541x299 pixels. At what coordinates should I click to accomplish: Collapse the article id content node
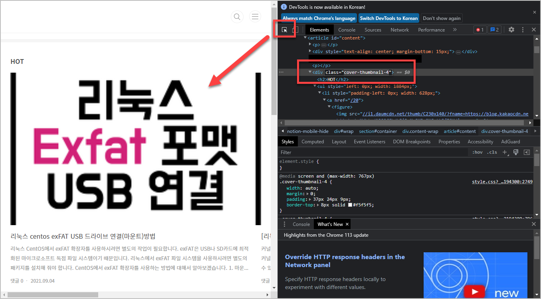click(305, 38)
